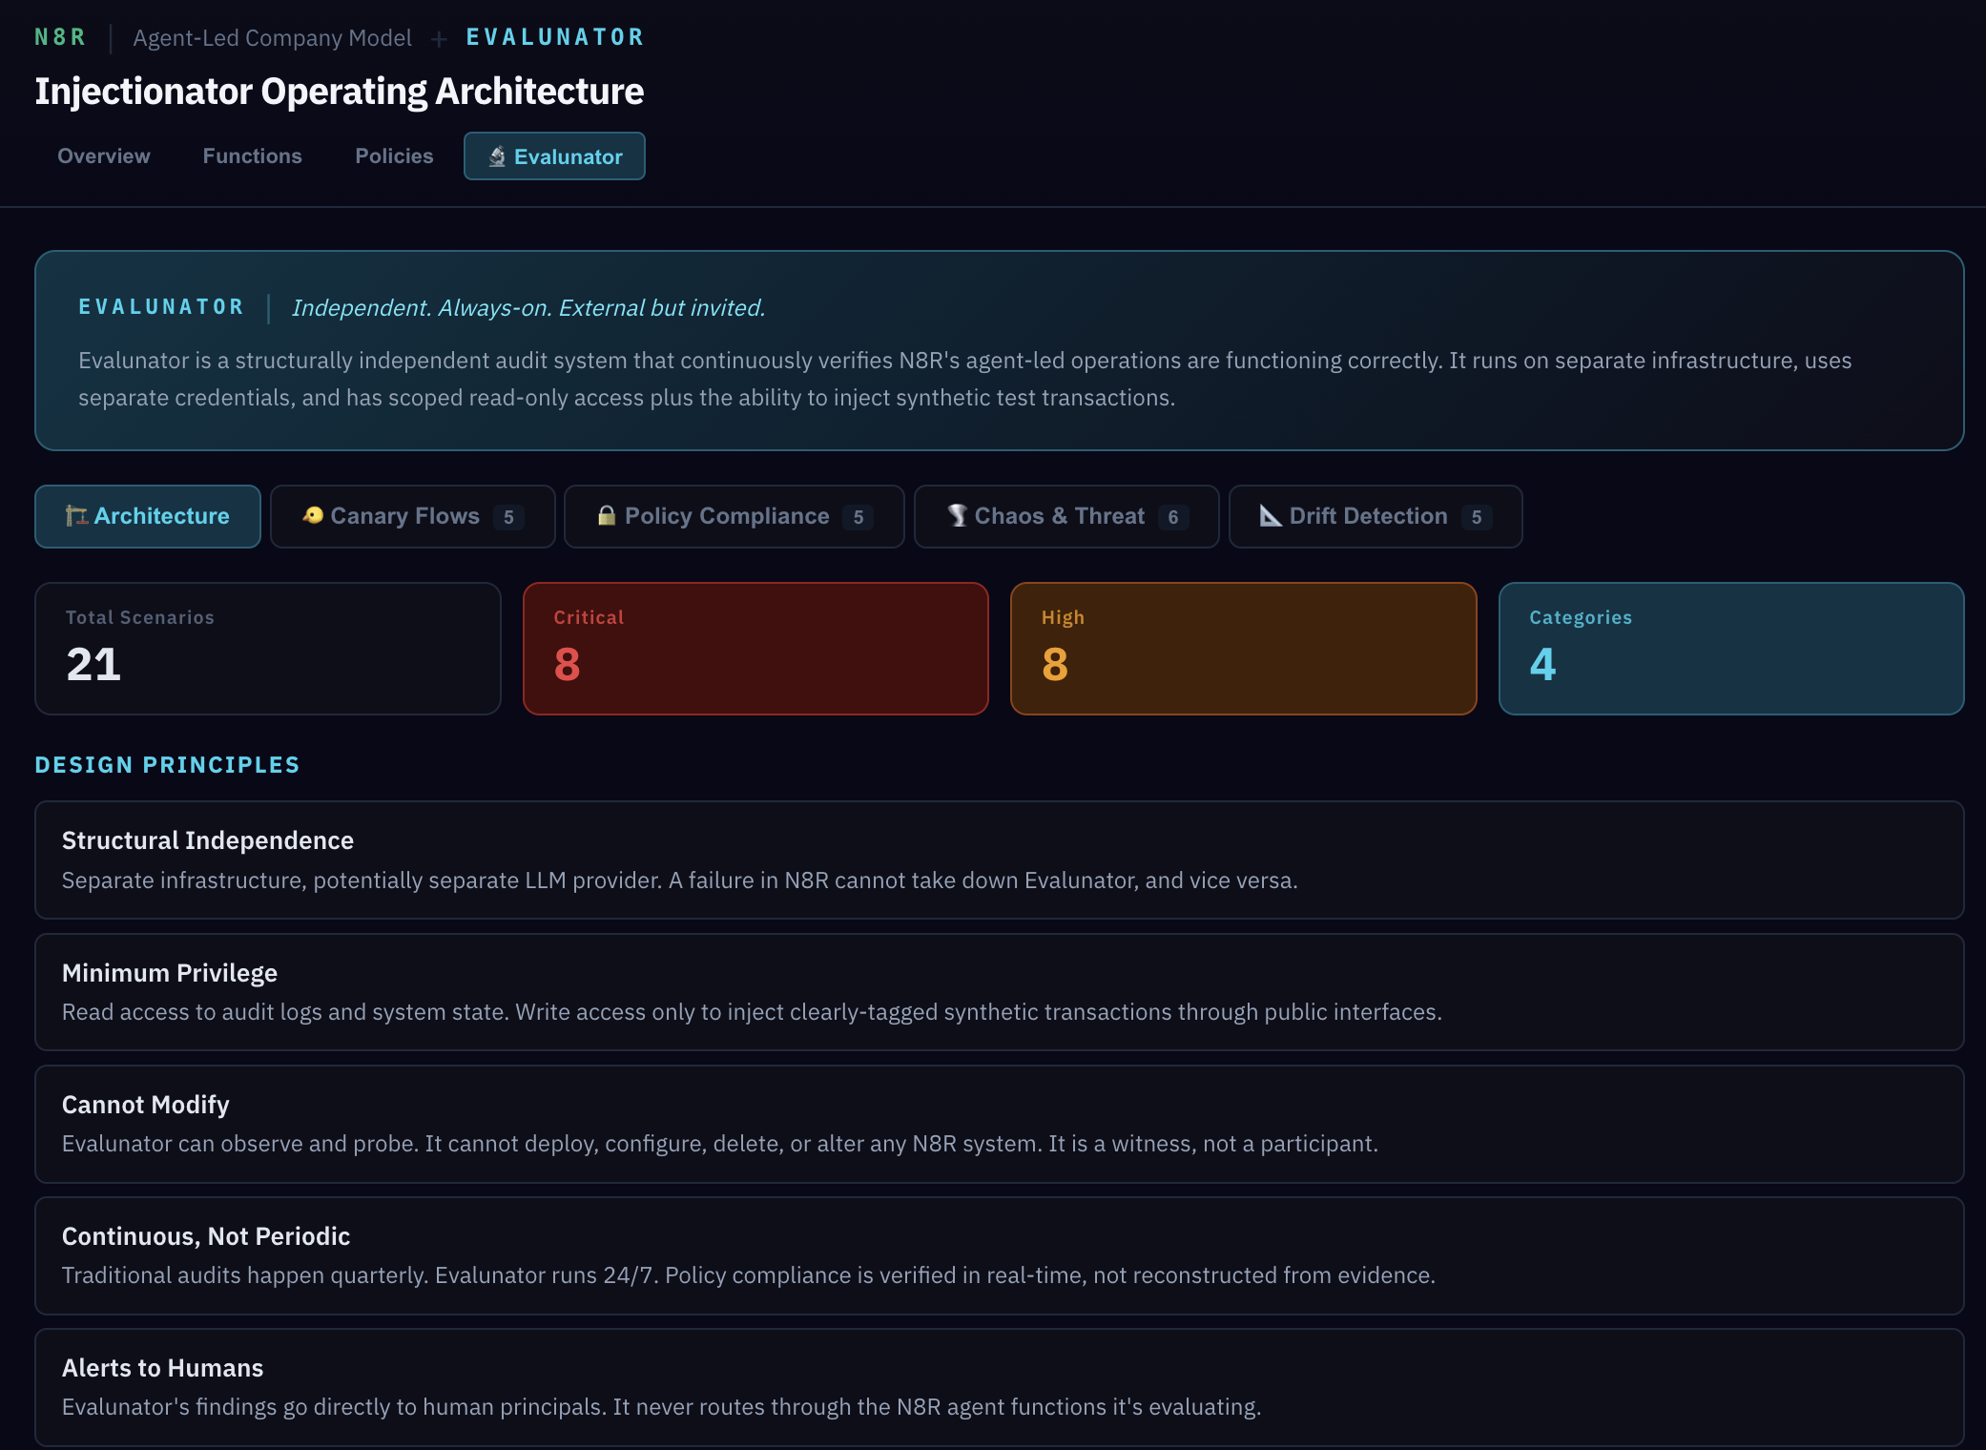Select the Critical 8 stat card
Screen dimensions: 1986x1450
(x=755, y=649)
